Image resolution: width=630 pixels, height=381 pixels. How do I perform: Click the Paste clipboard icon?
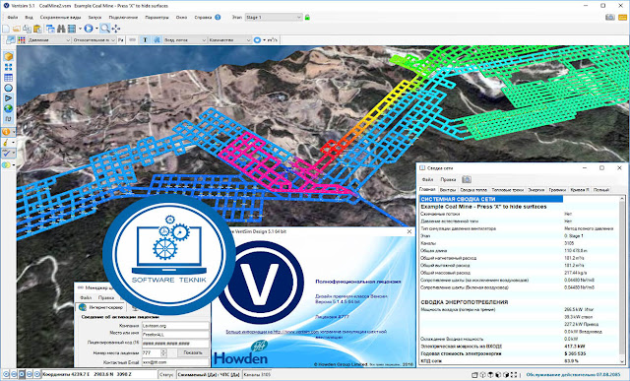pyautogui.click(x=37, y=29)
